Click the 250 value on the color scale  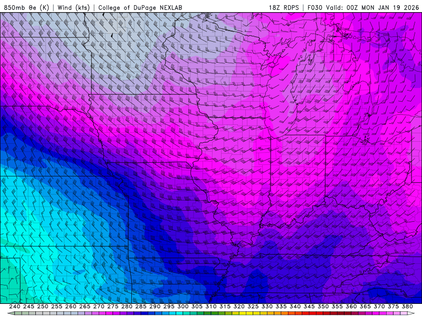coord(43,307)
